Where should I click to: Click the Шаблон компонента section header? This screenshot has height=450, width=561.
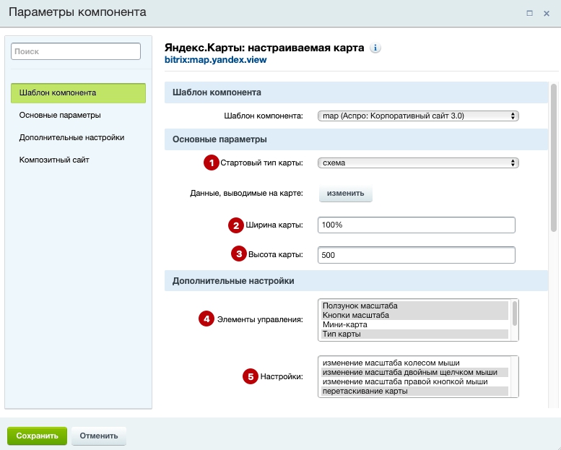coord(357,92)
